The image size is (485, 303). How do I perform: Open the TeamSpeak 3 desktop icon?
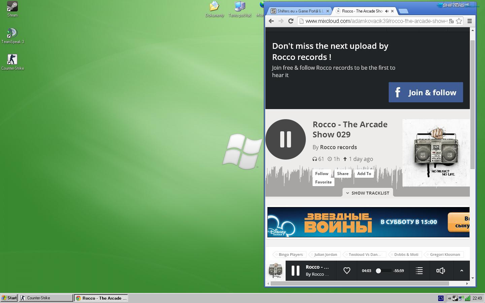(12, 36)
